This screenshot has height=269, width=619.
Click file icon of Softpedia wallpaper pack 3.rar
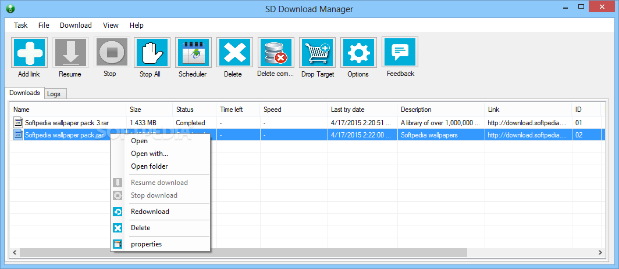18,122
